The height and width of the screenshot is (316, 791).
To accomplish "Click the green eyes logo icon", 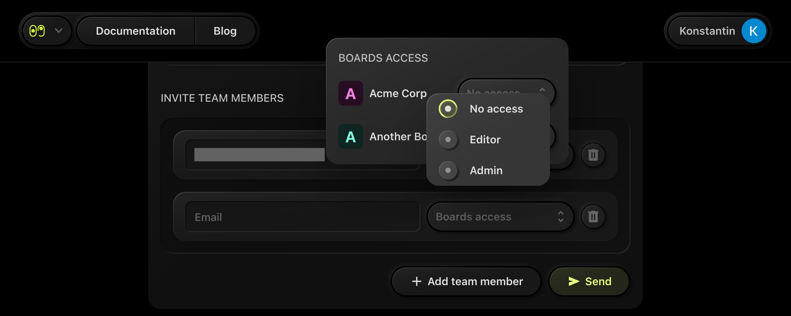I will 37,31.
